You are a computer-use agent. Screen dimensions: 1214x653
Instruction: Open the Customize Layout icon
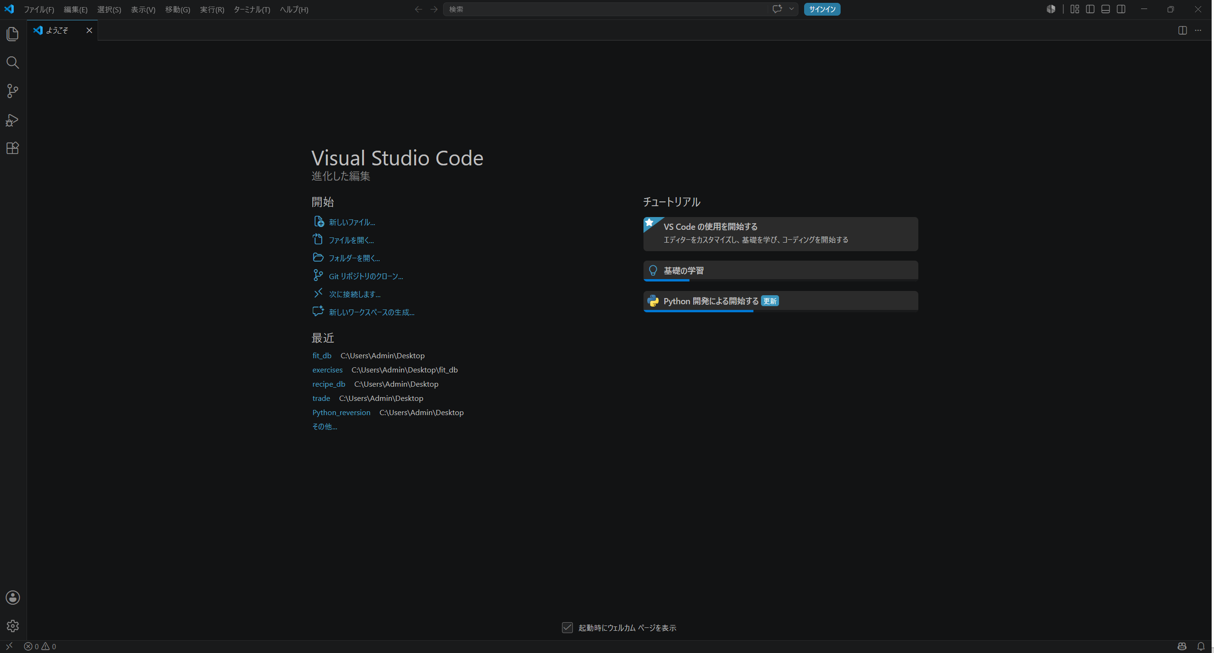(x=1075, y=9)
